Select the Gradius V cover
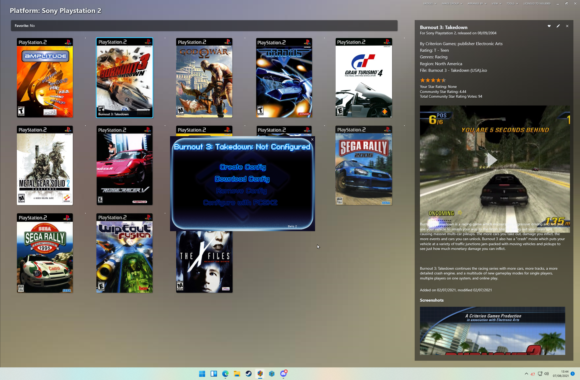This screenshot has width=580, height=380. pos(284,78)
